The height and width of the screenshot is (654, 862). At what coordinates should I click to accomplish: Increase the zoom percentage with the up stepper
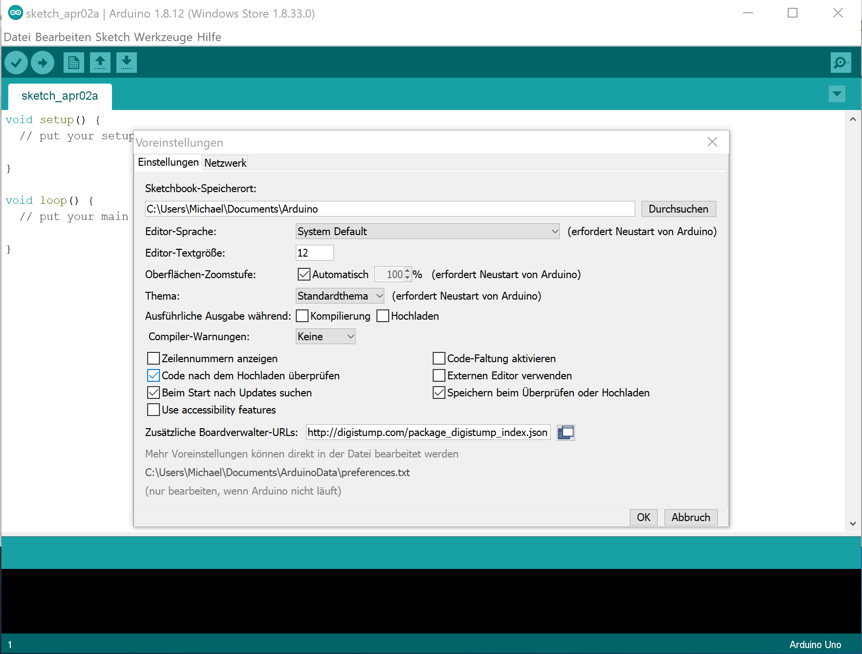(407, 270)
